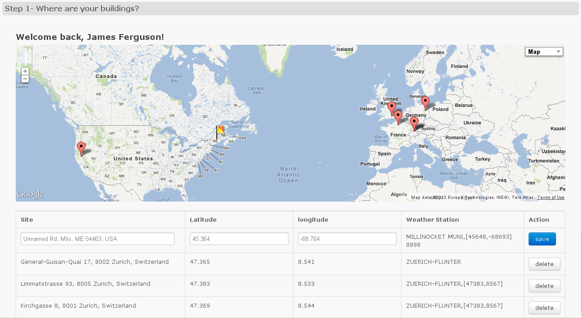
Task: Select the red marker beside the Austria label
Action: [414, 124]
